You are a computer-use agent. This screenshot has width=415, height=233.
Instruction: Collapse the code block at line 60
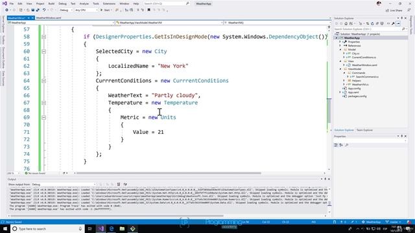click(44, 52)
